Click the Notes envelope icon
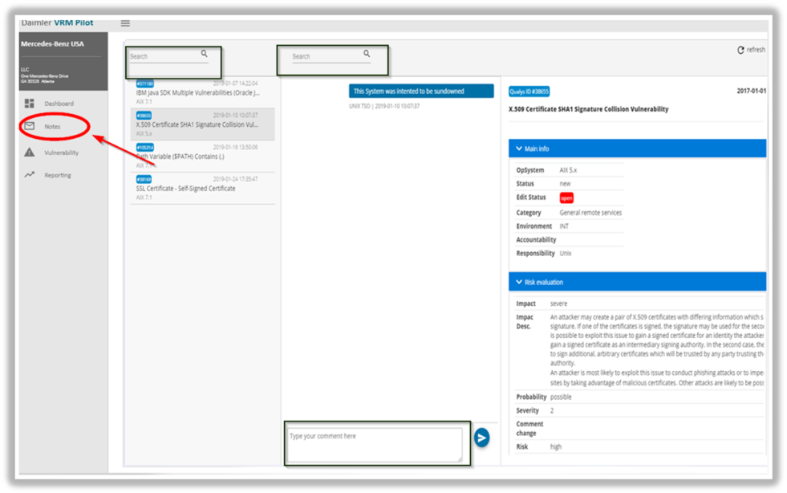 (30, 127)
